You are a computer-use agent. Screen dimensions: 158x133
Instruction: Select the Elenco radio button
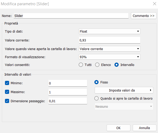coord(97,65)
